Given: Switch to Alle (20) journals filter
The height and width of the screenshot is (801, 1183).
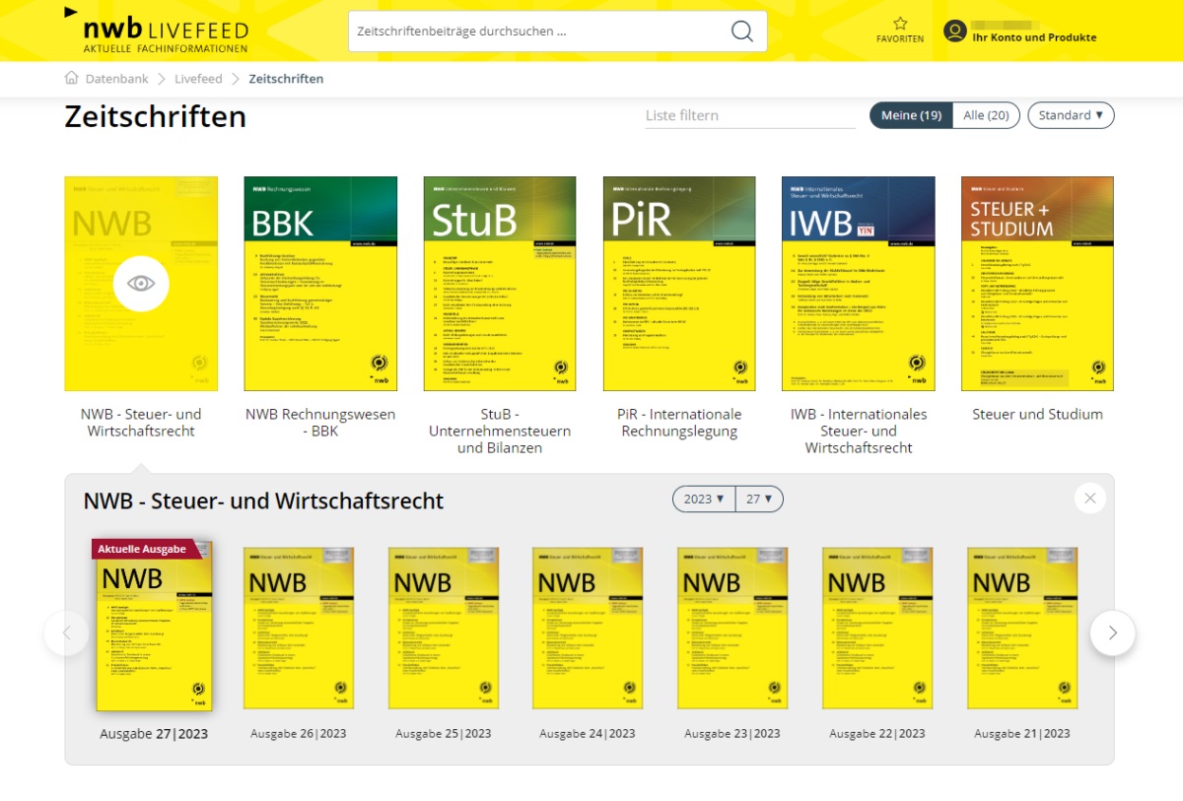Looking at the screenshot, I should pos(985,115).
